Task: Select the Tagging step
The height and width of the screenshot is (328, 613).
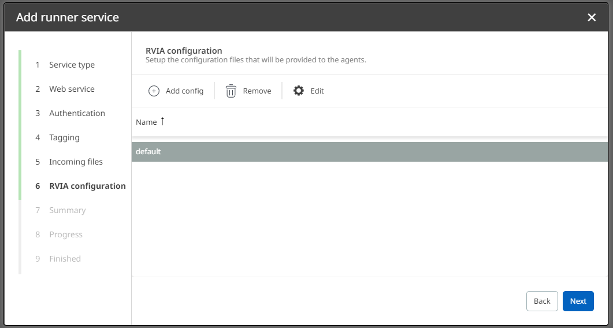Action: tap(64, 137)
